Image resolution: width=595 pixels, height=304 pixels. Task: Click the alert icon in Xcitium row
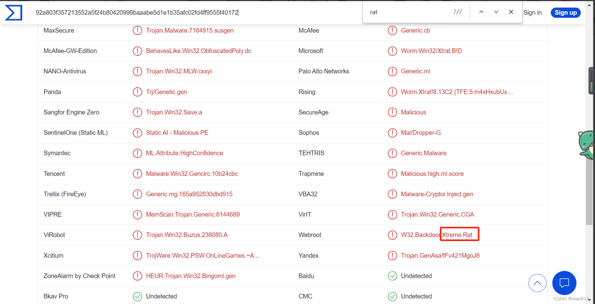coord(138,256)
